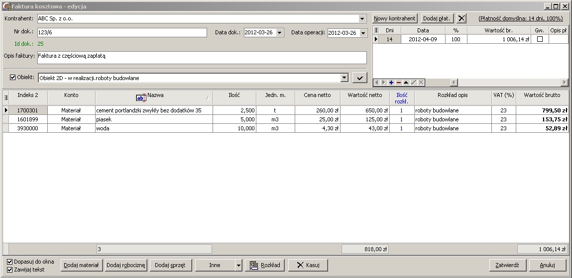
Task: Delete payment using X button beside Dodaj płat.
Action: pos(461,18)
